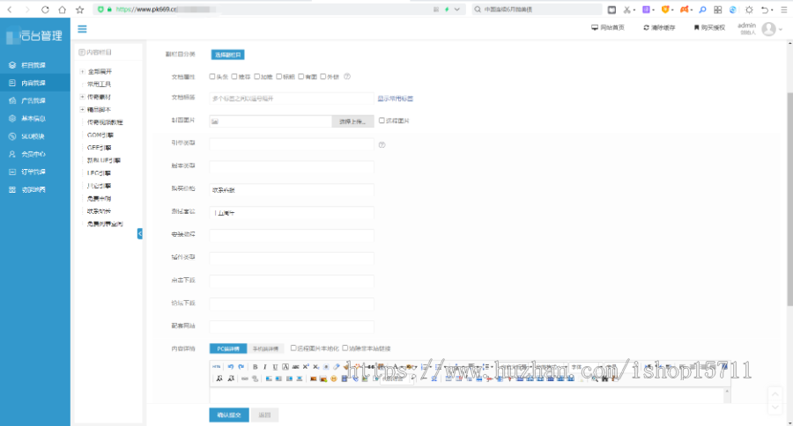Open 会员中心 in the left sidebar
Viewport: 793px width, 426px height.
click(x=35, y=154)
